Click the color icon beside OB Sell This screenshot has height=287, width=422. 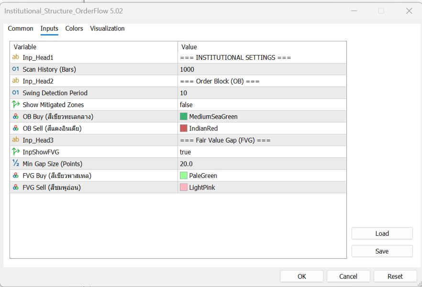point(16,128)
